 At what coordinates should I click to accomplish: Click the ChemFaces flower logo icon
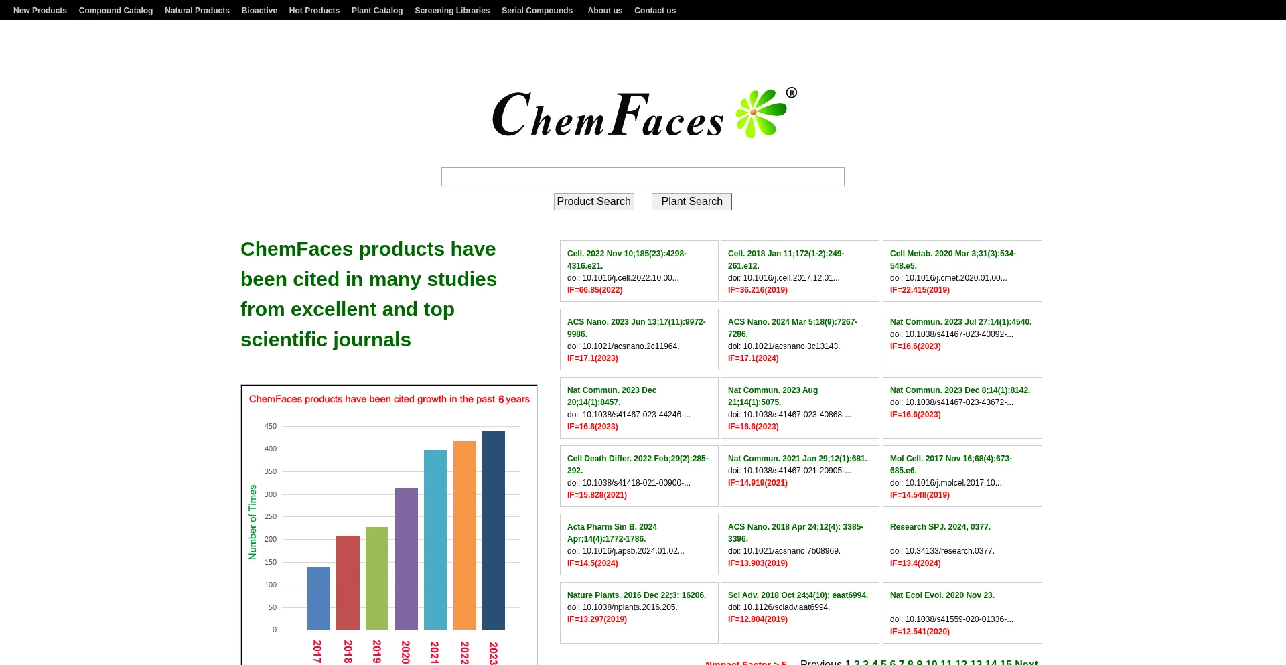[x=759, y=113]
